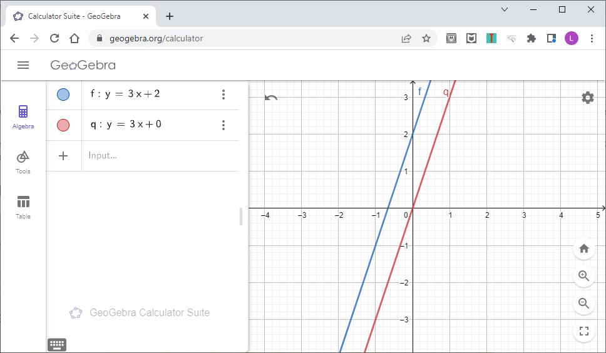Image resolution: width=606 pixels, height=353 pixels.
Task: Open the GeoGebra hamburger main menu
Action: click(23, 65)
